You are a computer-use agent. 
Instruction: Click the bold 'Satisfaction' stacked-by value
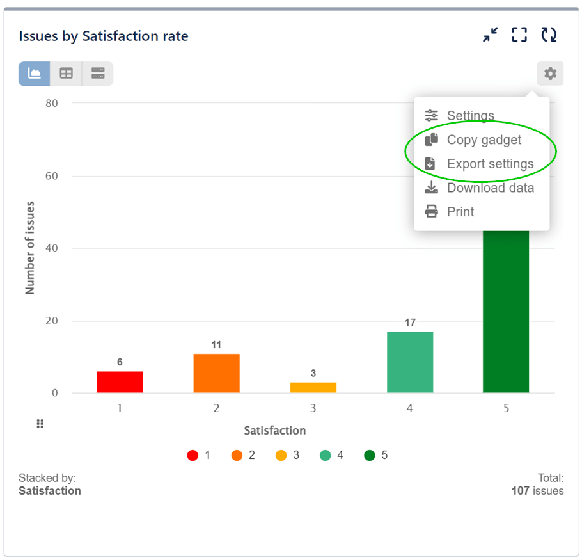pyautogui.click(x=50, y=490)
